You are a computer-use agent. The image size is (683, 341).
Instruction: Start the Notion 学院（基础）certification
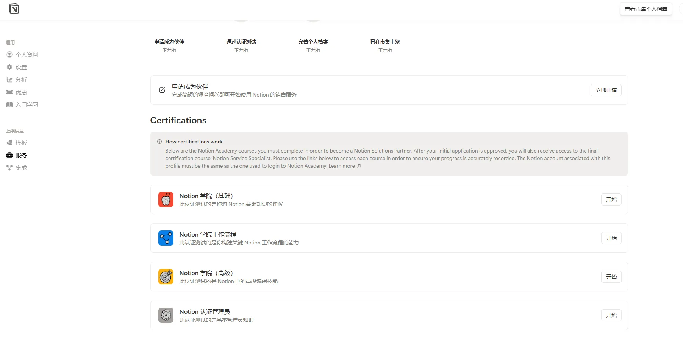[611, 199]
